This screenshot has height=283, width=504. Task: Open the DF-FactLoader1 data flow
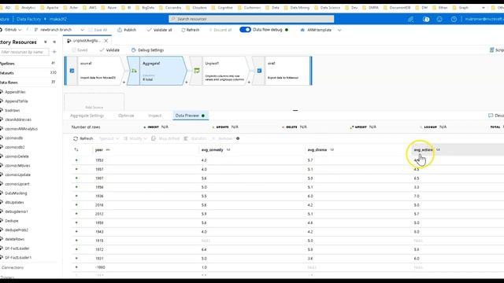point(18,258)
